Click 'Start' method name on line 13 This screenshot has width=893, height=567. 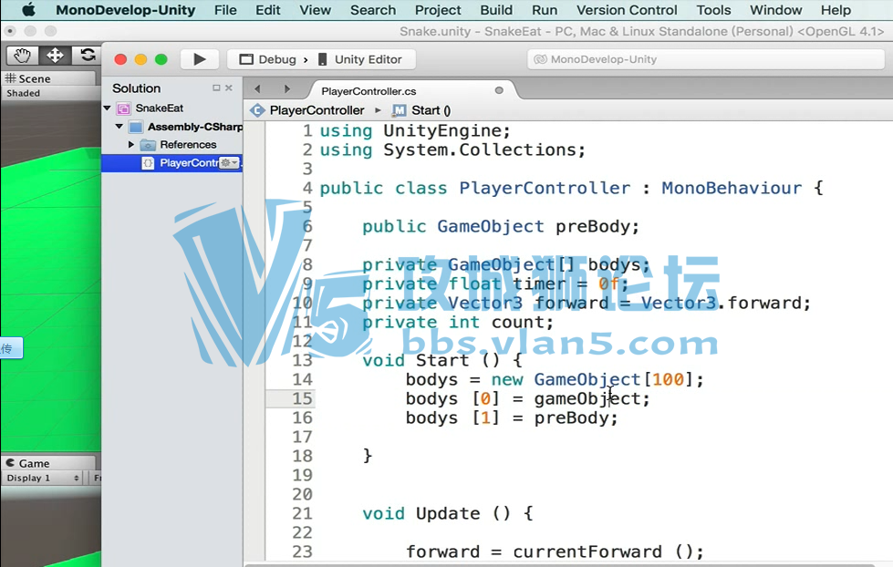point(442,360)
